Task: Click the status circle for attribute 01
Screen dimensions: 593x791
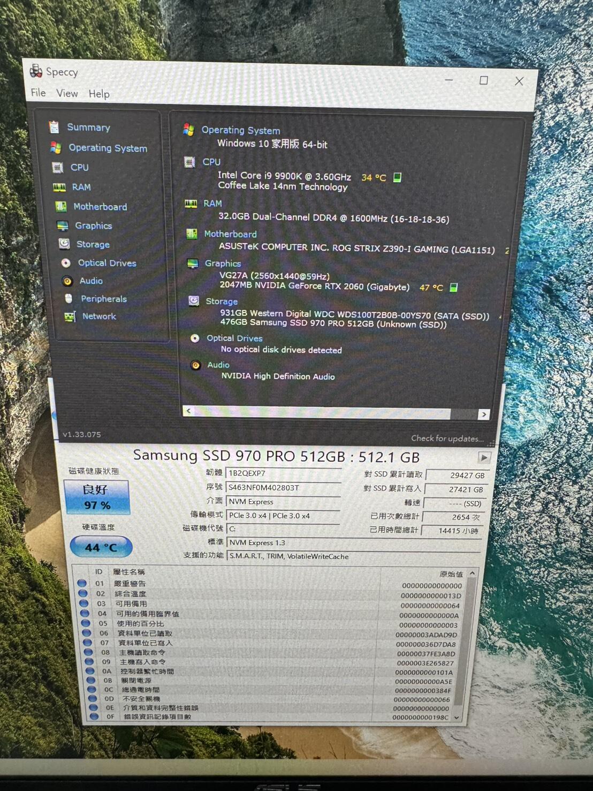Action: click(x=82, y=583)
